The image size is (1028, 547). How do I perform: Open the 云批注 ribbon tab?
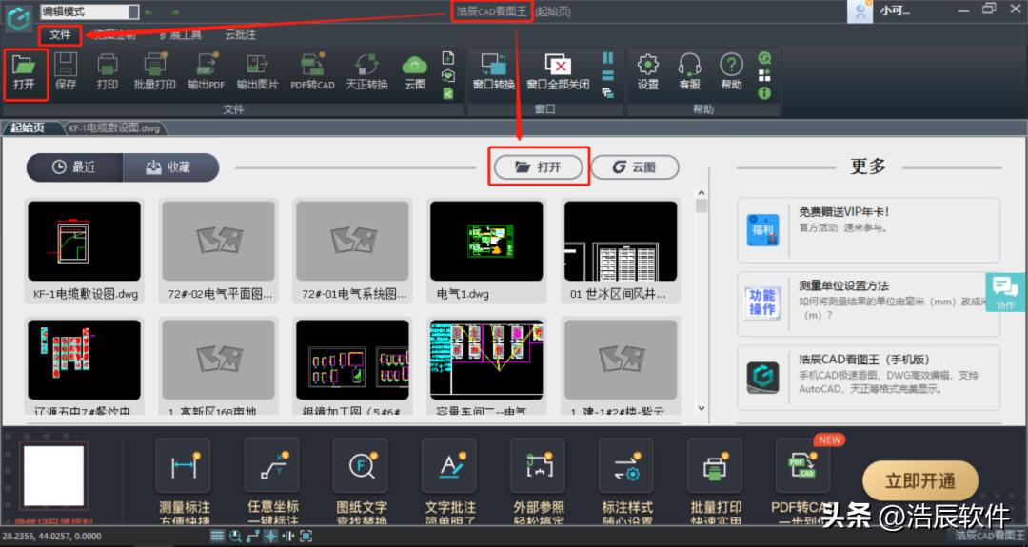[x=241, y=34]
